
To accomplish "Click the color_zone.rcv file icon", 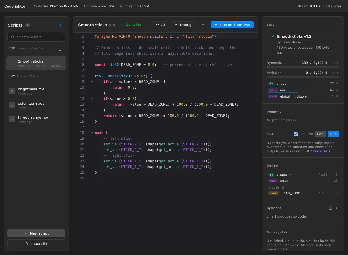I will coord(12,105).
